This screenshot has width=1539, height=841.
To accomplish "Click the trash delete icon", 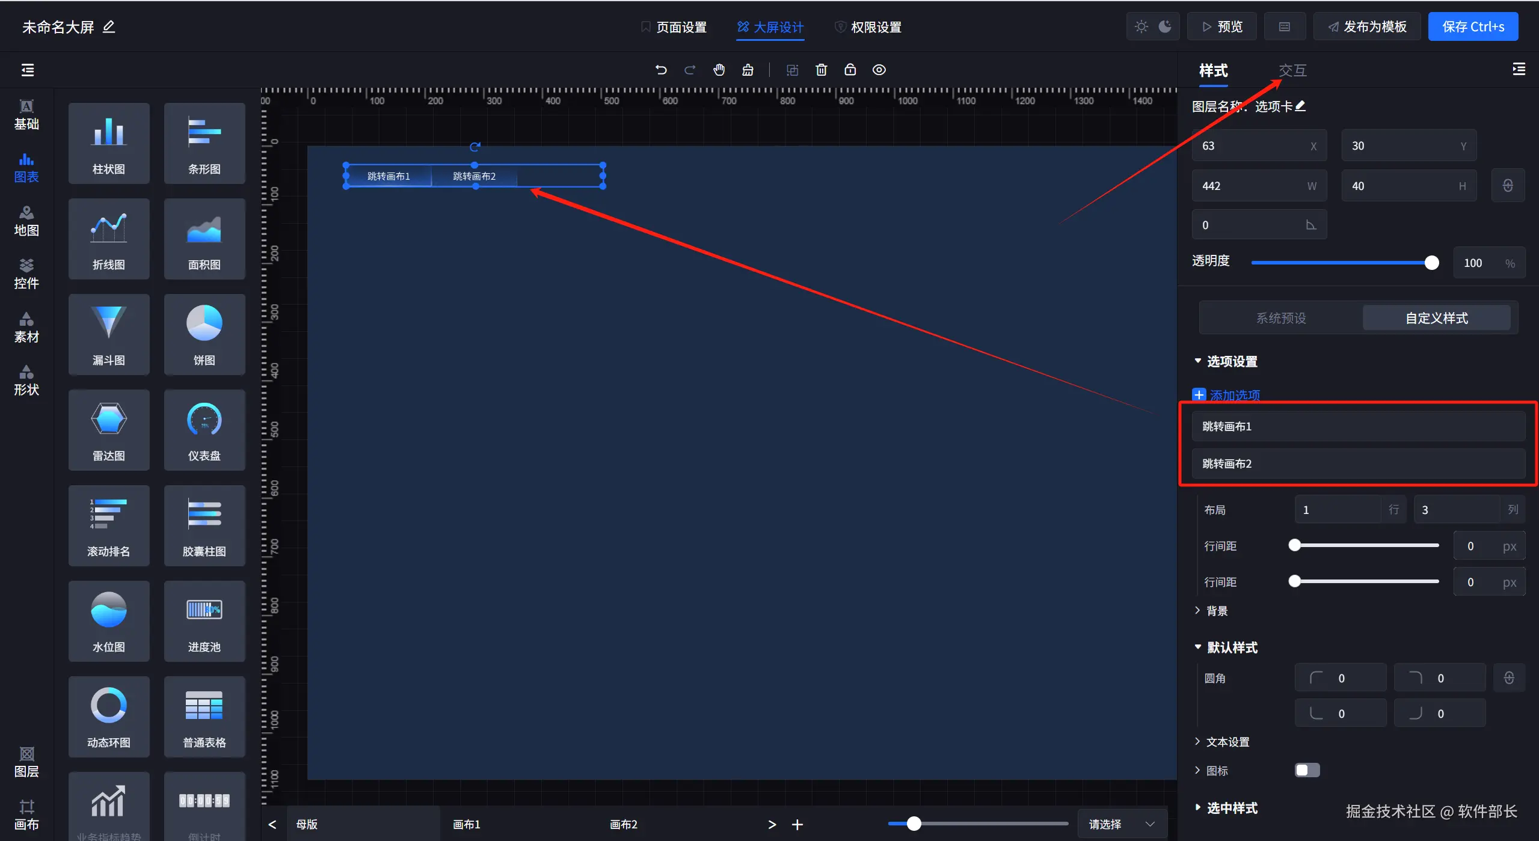I will 821,70.
